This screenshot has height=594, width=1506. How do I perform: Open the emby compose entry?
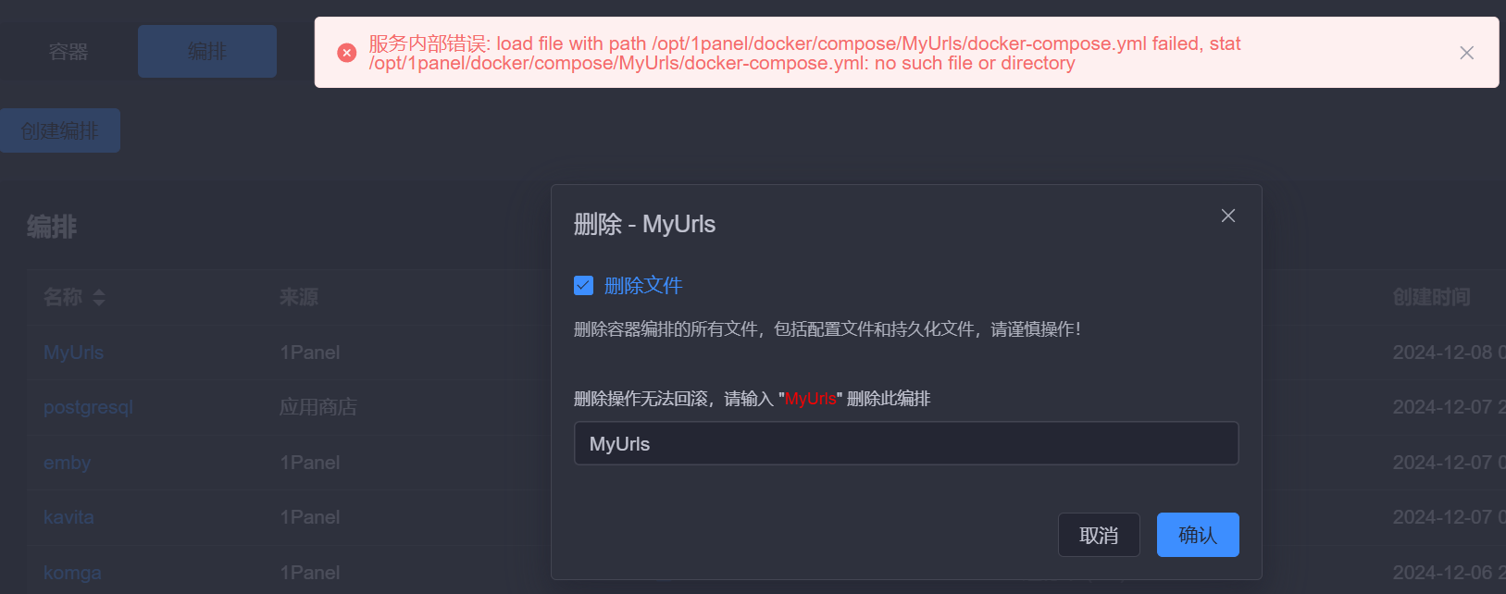pyautogui.click(x=67, y=463)
